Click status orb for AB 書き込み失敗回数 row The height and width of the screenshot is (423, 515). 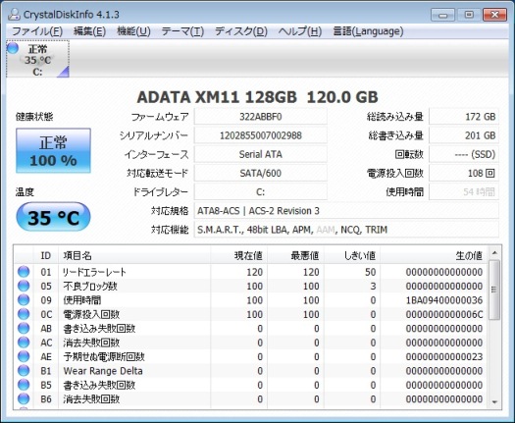click(x=24, y=329)
